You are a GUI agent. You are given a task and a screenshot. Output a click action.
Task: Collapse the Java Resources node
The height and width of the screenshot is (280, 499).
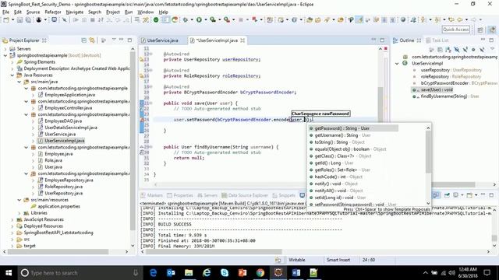tap(12, 75)
